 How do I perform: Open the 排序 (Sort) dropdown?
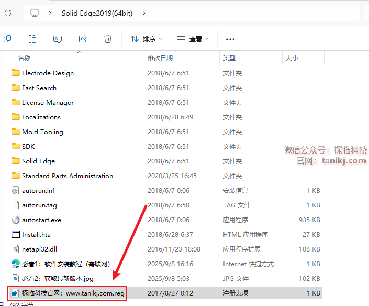[x=146, y=39]
